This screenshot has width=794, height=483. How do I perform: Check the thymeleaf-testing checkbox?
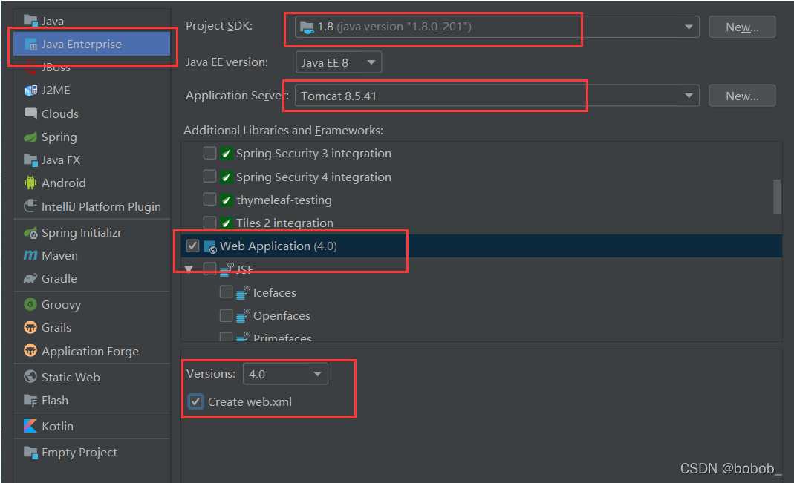click(x=209, y=200)
